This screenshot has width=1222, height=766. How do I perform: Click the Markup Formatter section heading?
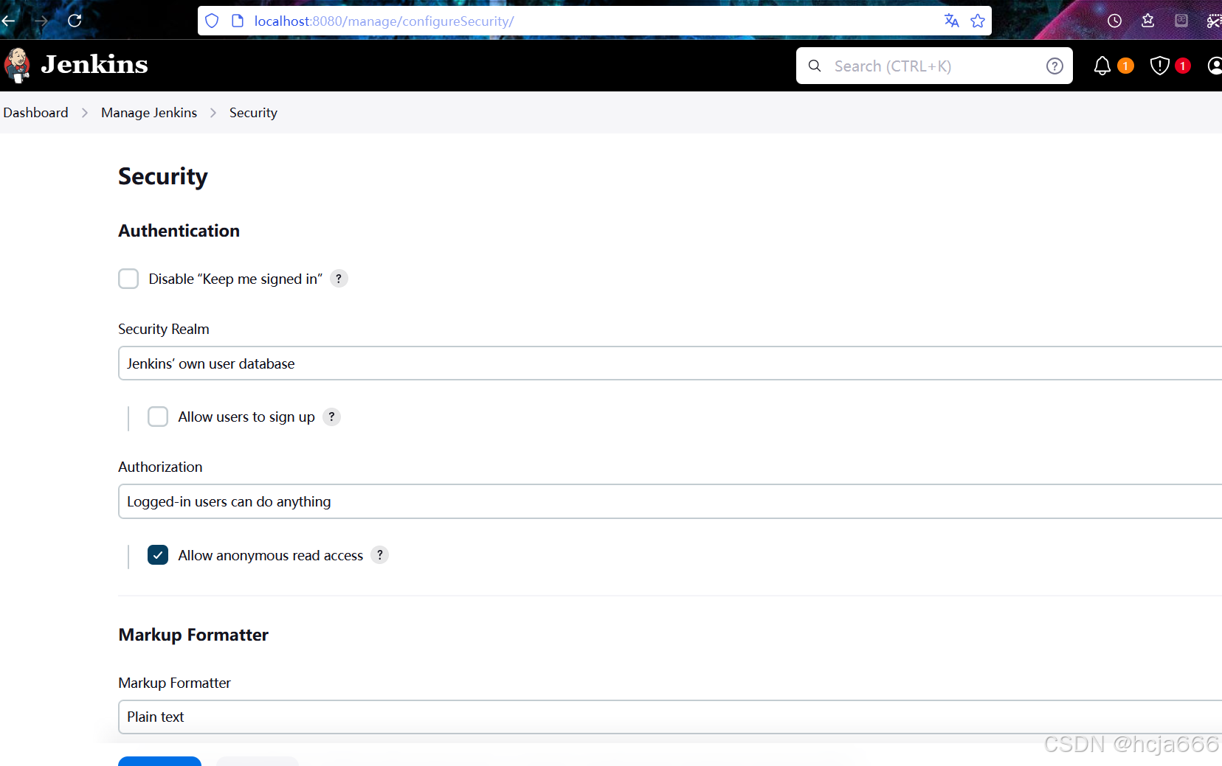click(193, 635)
